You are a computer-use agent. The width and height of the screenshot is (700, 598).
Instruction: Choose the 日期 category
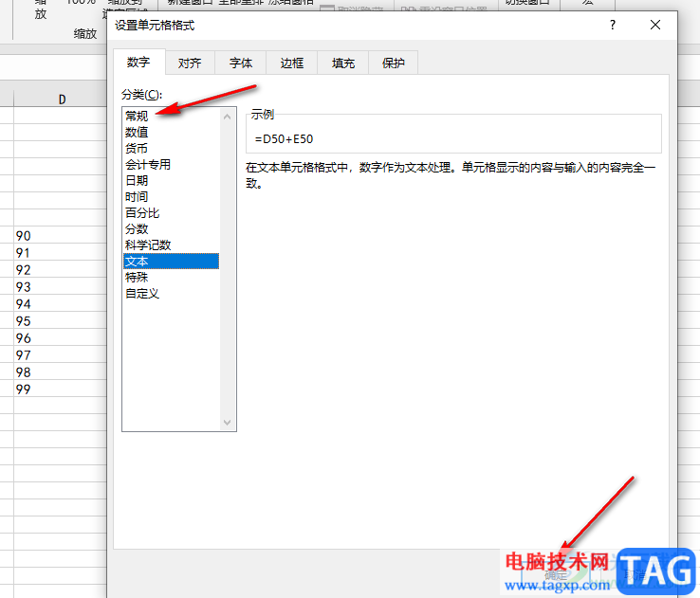172,181
